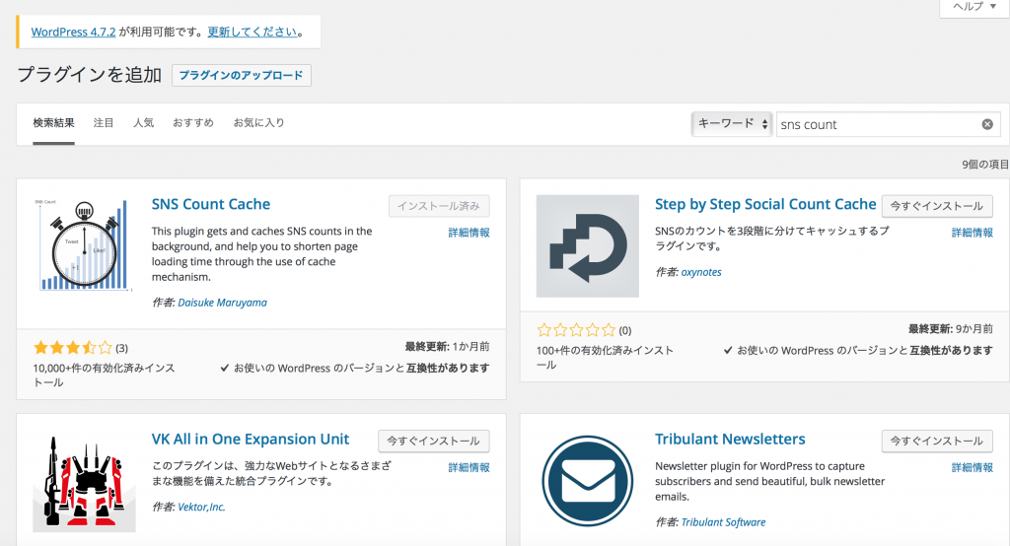Open 詳細情報 for SNS Count Cache

pos(469,234)
